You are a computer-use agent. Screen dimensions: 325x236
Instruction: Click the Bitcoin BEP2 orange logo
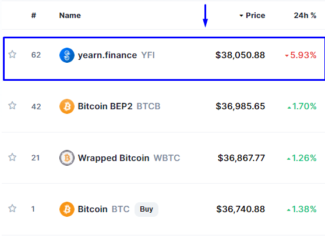click(67, 106)
